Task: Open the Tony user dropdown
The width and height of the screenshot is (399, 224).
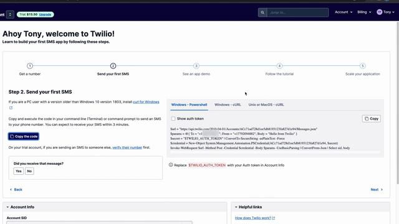Action: point(386,12)
